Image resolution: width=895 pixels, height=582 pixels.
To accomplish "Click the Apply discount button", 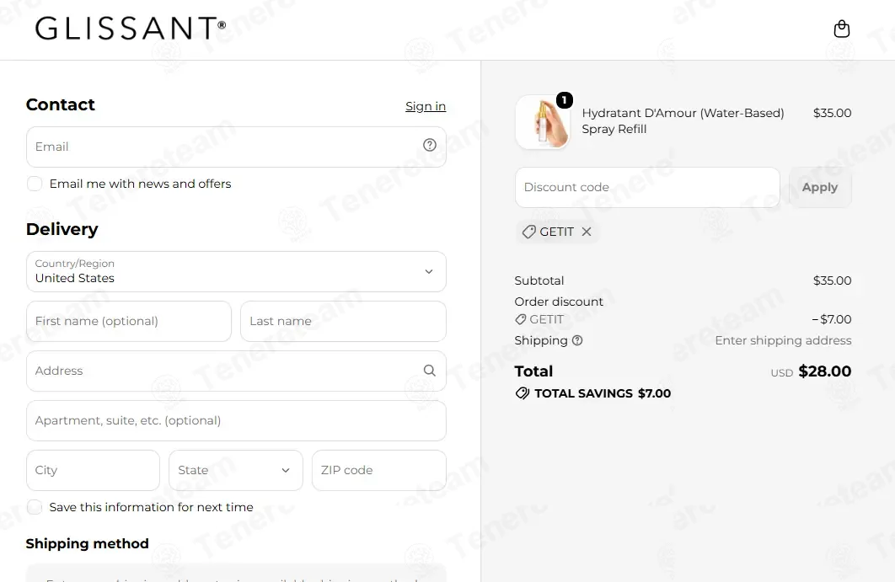I will pyautogui.click(x=820, y=187).
